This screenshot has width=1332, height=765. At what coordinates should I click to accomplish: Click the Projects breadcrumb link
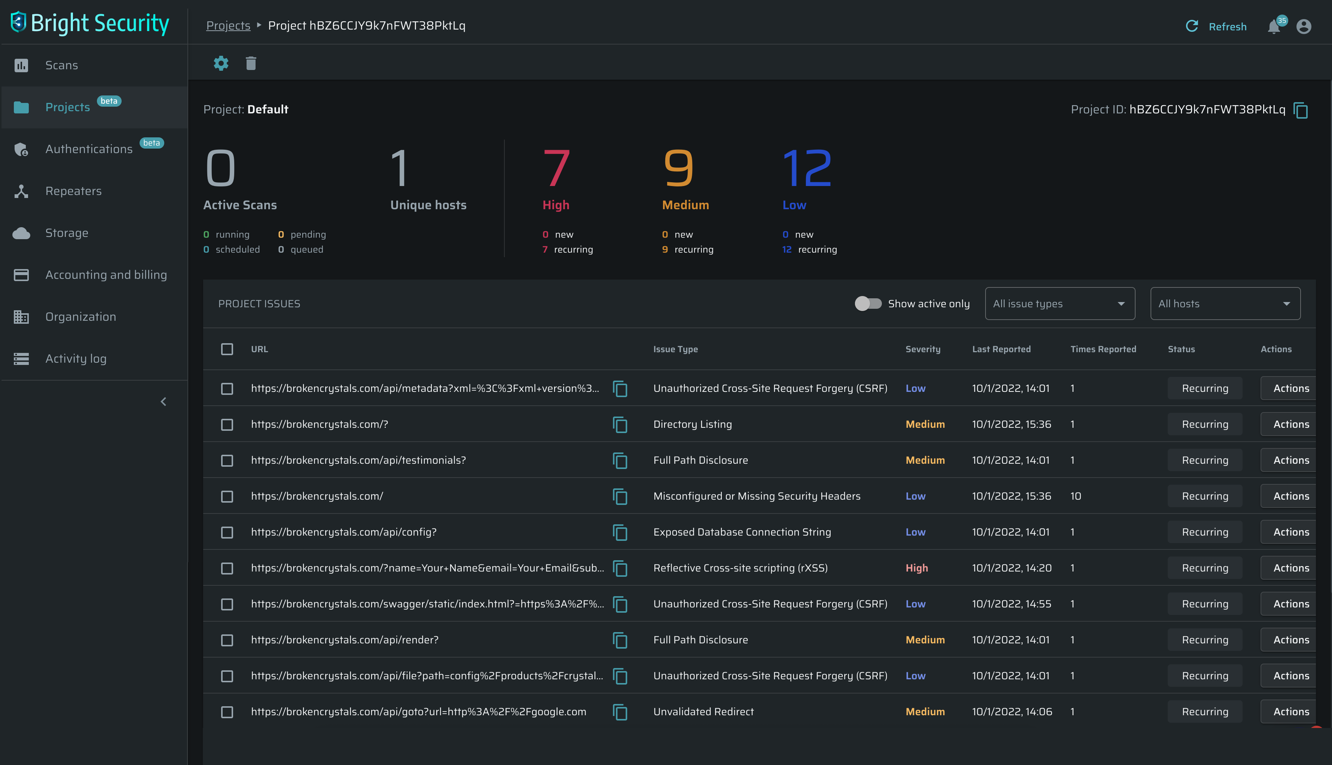coord(228,25)
